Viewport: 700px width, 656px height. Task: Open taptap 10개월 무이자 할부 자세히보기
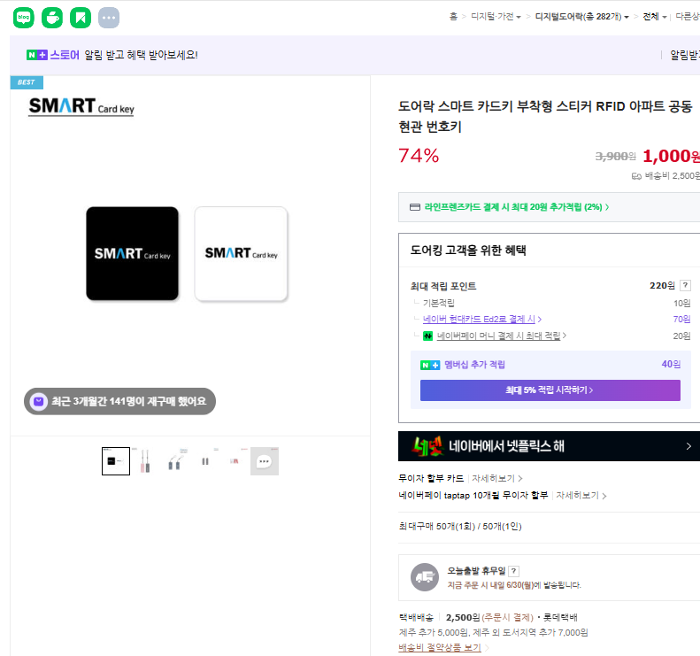pos(581,495)
